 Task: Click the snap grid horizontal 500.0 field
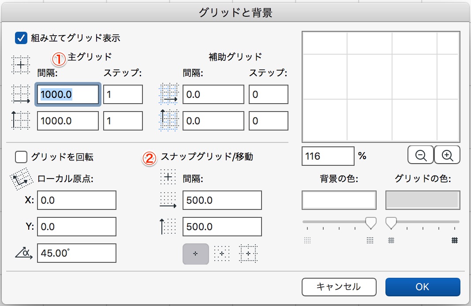[222, 200]
